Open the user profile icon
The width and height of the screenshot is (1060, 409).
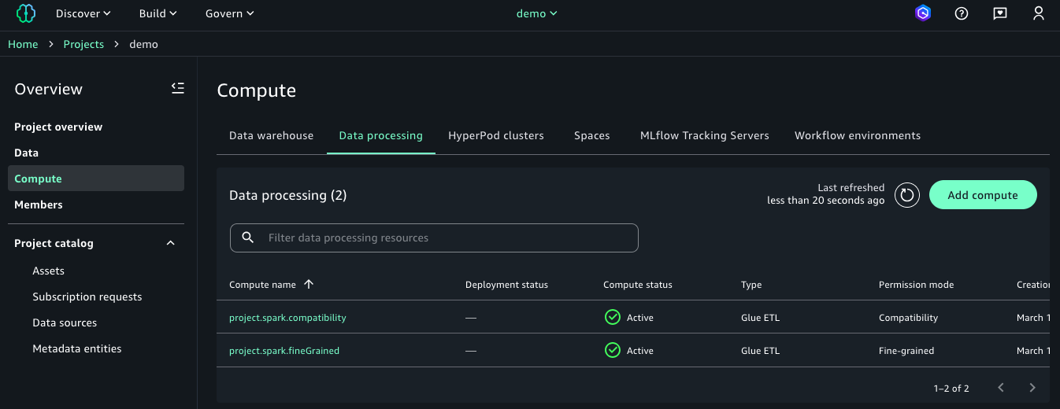[x=1038, y=13]
